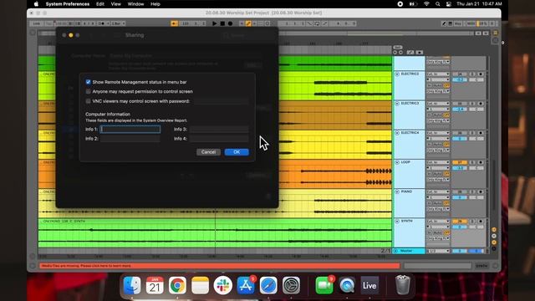Image resolution: width=535 pixels, height=301 pixels.
Task: Click the Play button in Live transport
Action: [215, 23]
